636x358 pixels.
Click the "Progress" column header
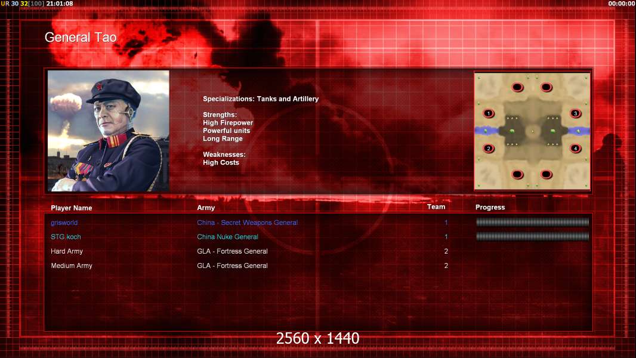tap(490, 207)
